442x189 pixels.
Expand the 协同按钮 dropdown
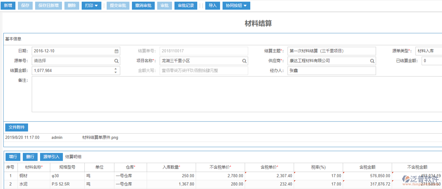coord(236,6)
